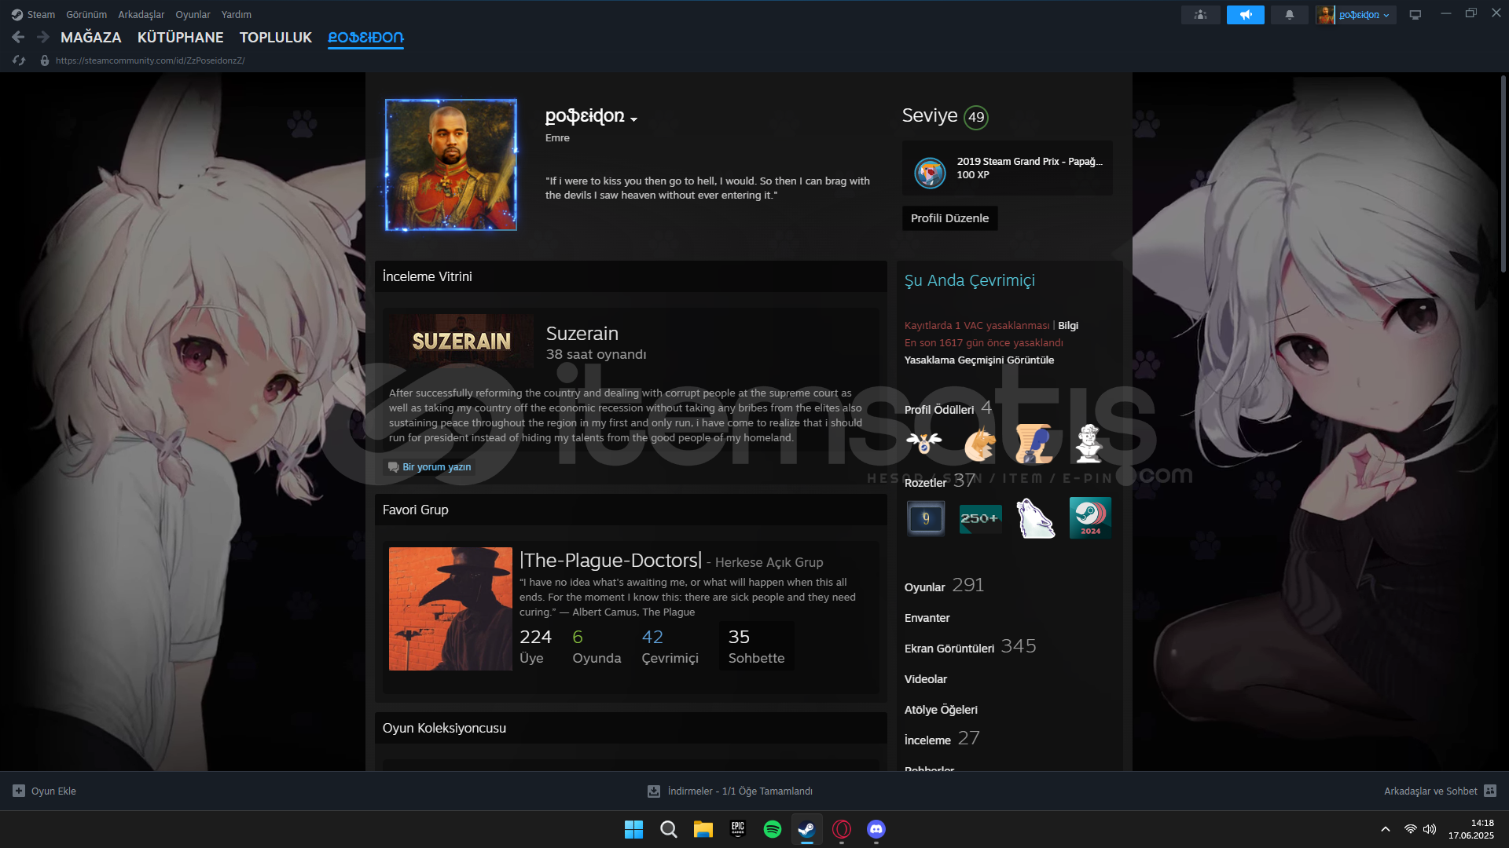Open the notifications bell icon

tap(1289, 15)
